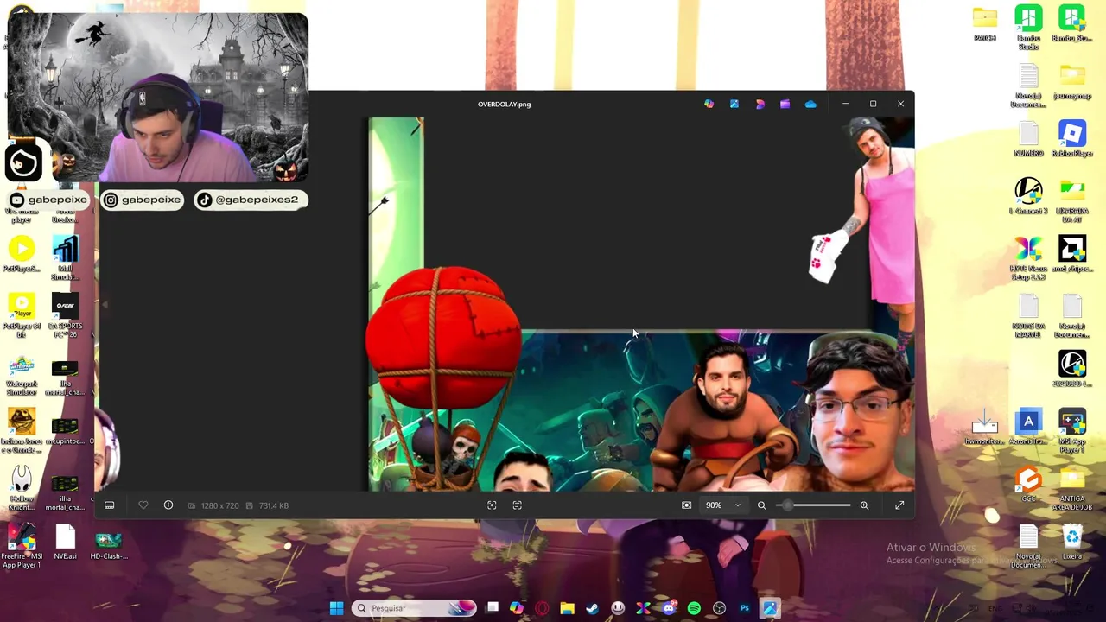Select the MSI App Player desktop icon
The width and height of the screenshot is (1106, 622).
point(1072,430)
